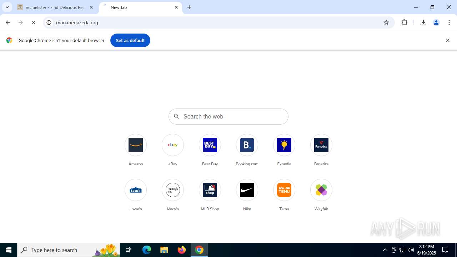Focus the Search the web field
The width and height of the screenshot is (457, 257).
tap(228, 116)
